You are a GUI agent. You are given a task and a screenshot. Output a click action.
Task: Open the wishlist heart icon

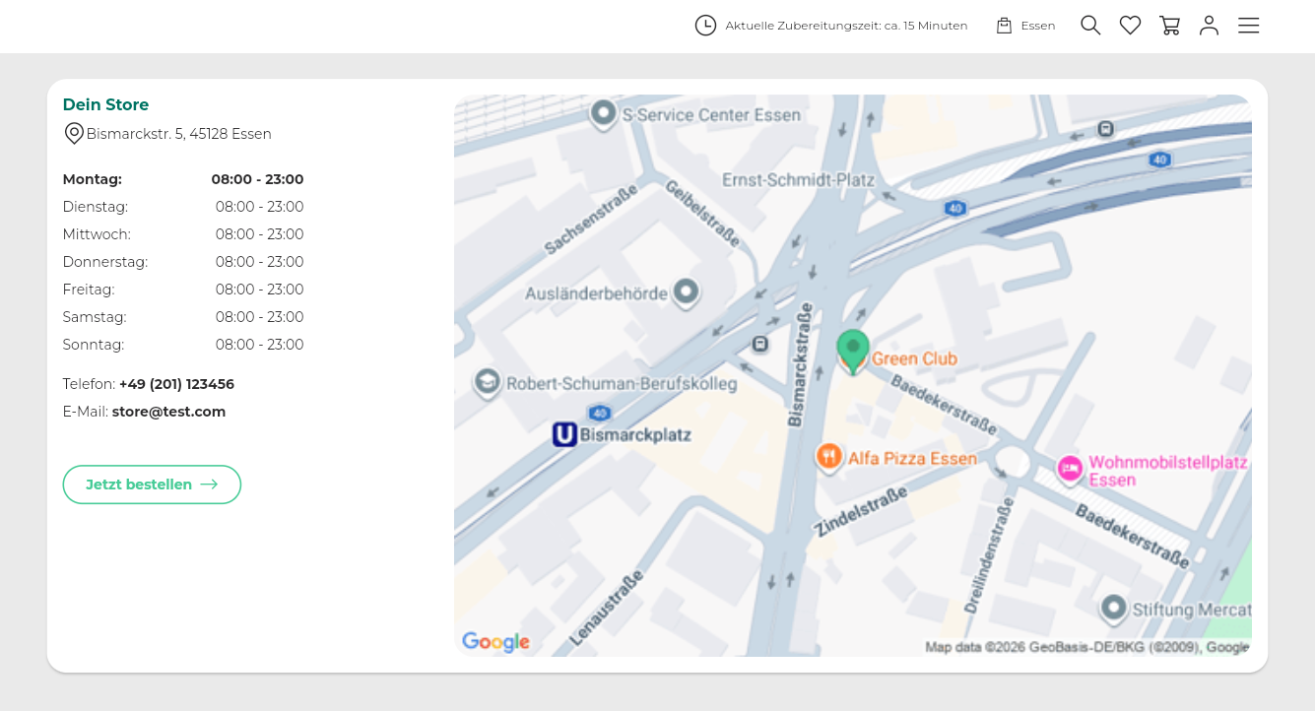pos(1130,26)
